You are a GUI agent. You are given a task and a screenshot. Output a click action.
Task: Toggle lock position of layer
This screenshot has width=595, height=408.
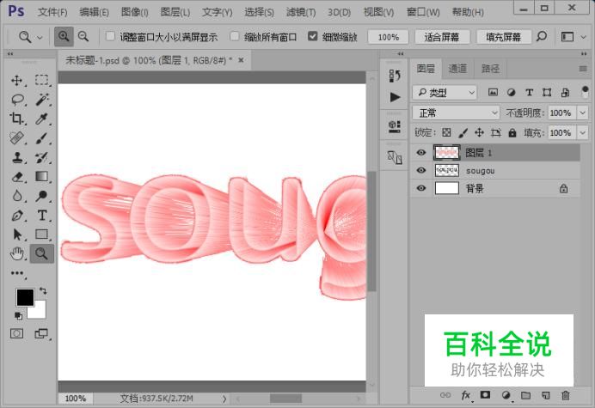(x=479, y=132)
